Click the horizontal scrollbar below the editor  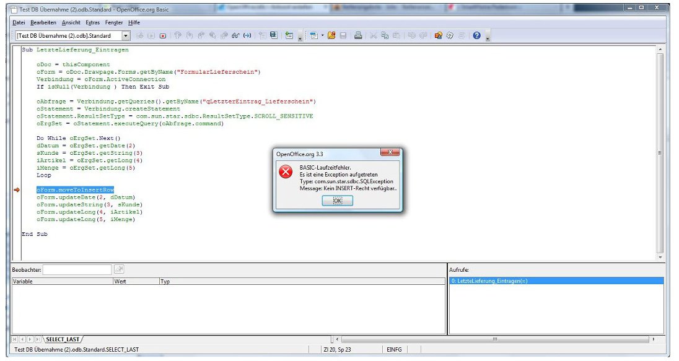click(494, 339)
